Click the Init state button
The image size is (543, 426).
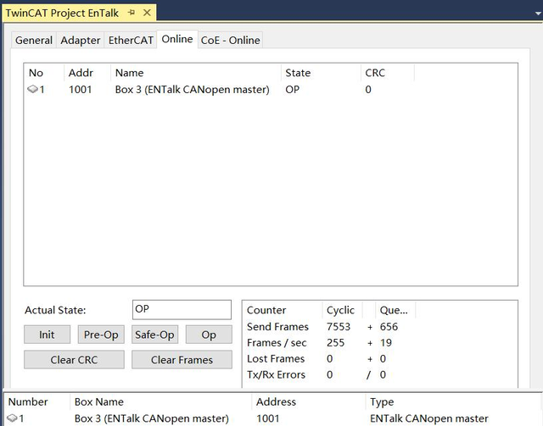pos(47,335)
